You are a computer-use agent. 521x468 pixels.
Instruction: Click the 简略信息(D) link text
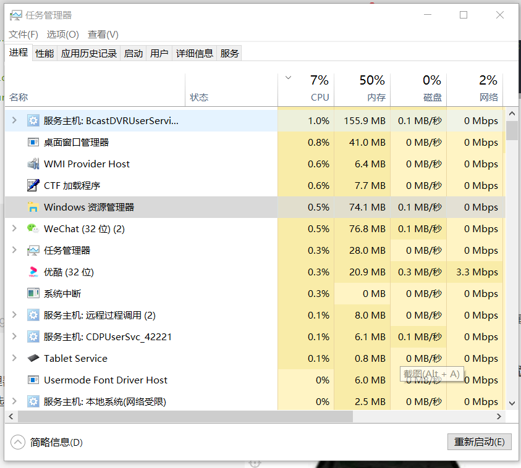pyautogui.click(x=56, y=443)
